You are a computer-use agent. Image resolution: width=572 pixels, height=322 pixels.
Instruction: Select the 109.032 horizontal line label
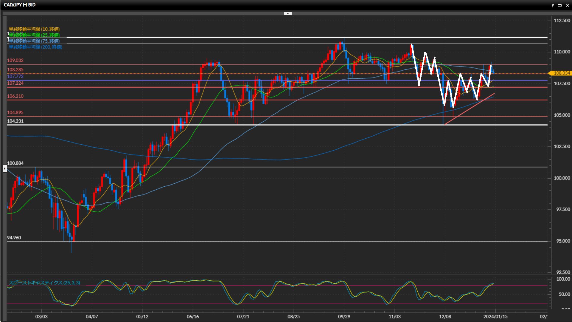pyautogui.click(x=15, y=60)
